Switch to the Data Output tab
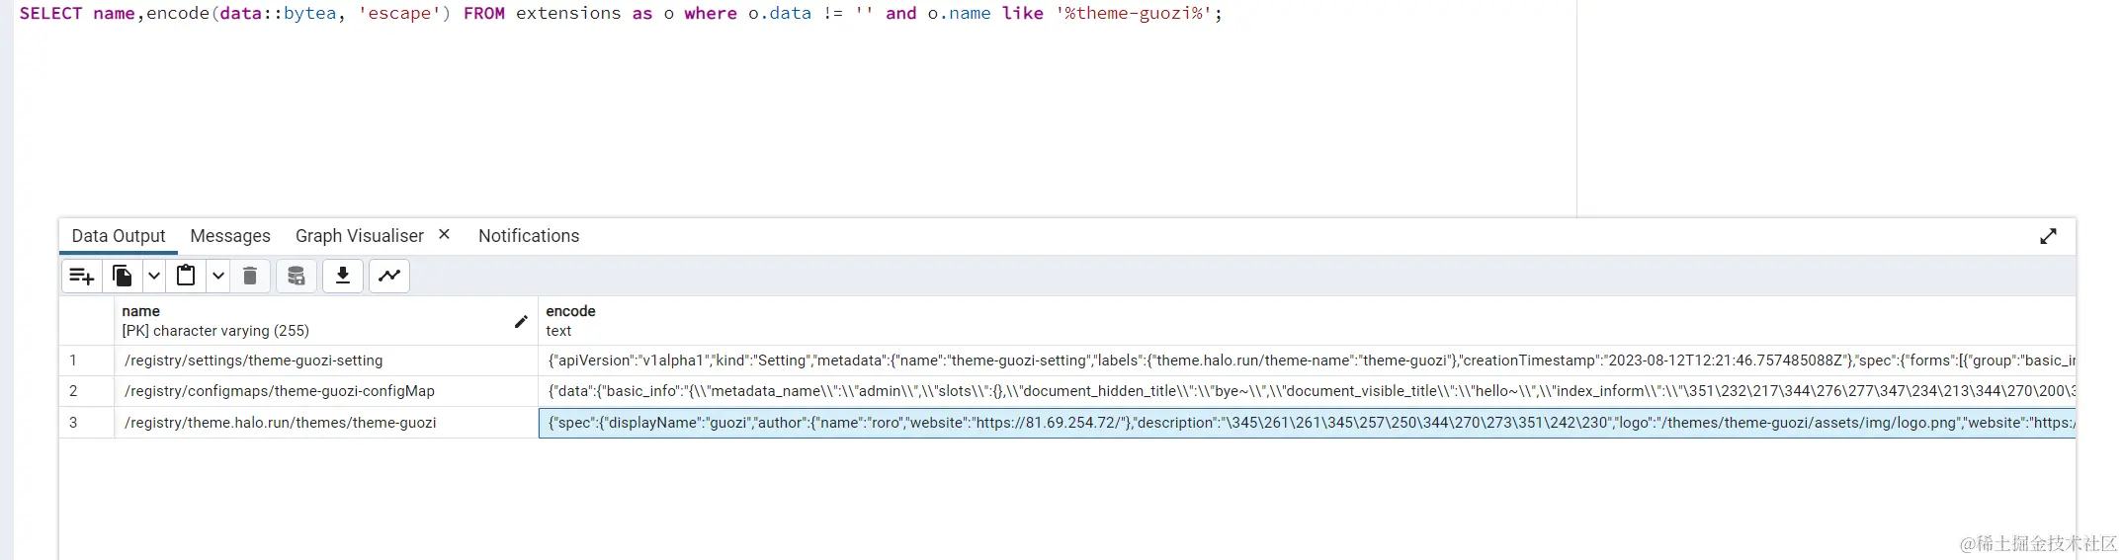Image resolution: width=2124 pixels, height=560 pixels. pyautogui.click(x=119, y=236)
